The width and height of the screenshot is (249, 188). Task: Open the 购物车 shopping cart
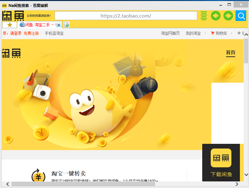[x=221, y=33]
